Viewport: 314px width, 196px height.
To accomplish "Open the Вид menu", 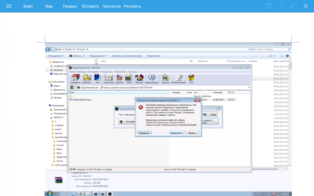I will click(x=49, y=6).
